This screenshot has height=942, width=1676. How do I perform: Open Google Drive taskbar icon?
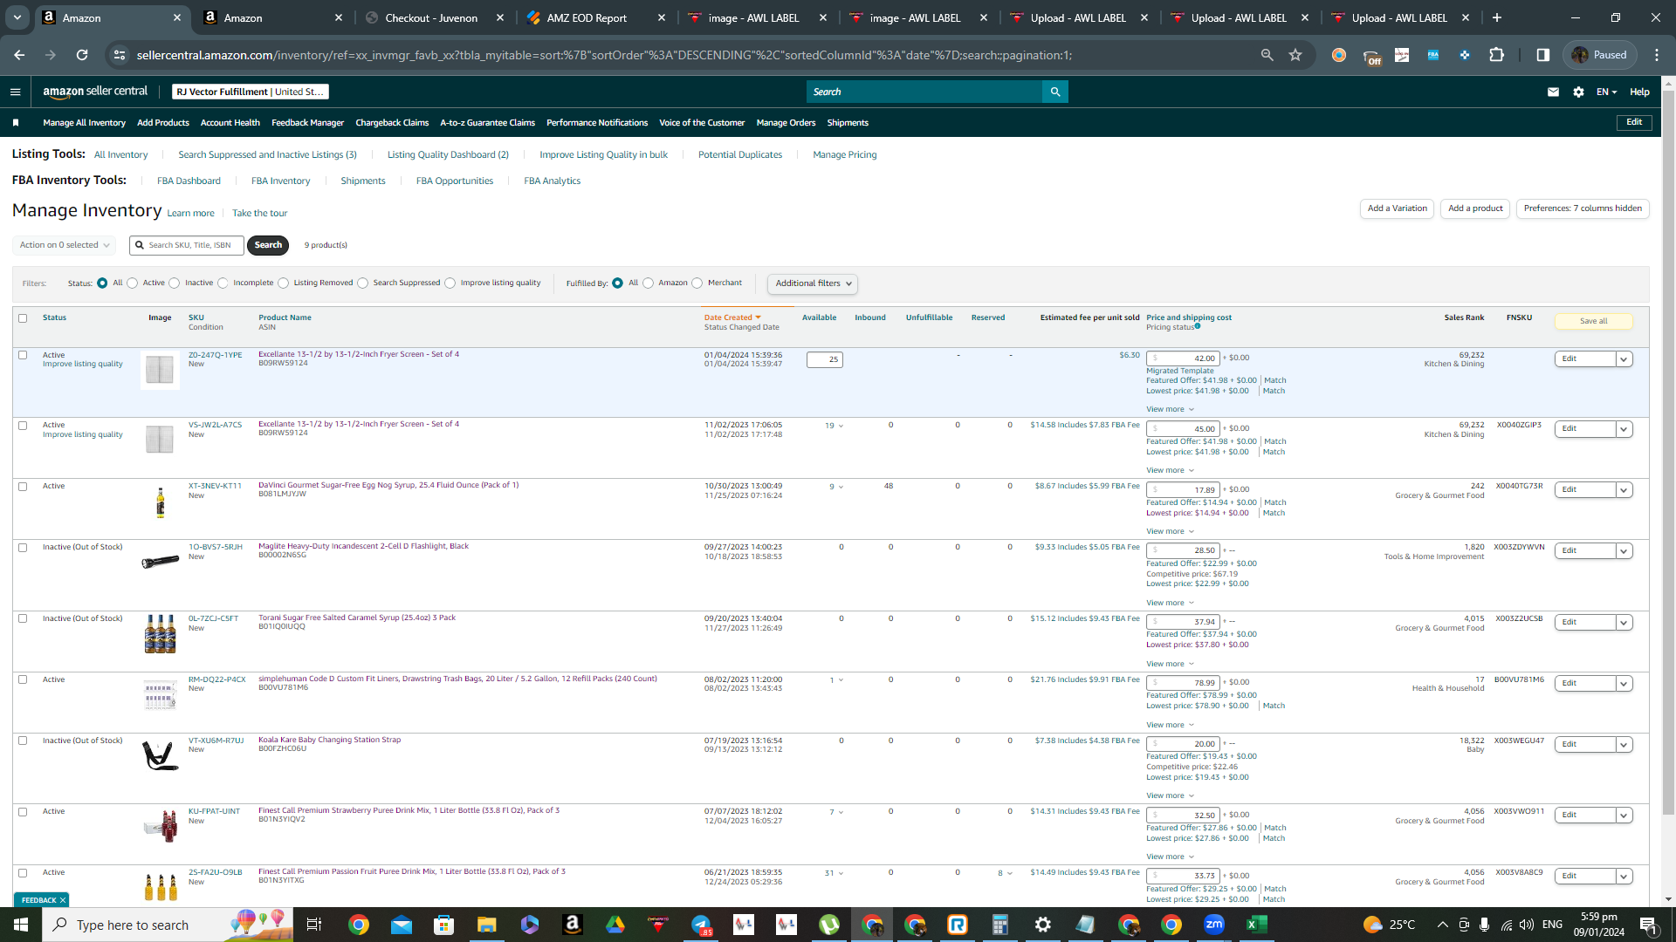coord(615,925)
